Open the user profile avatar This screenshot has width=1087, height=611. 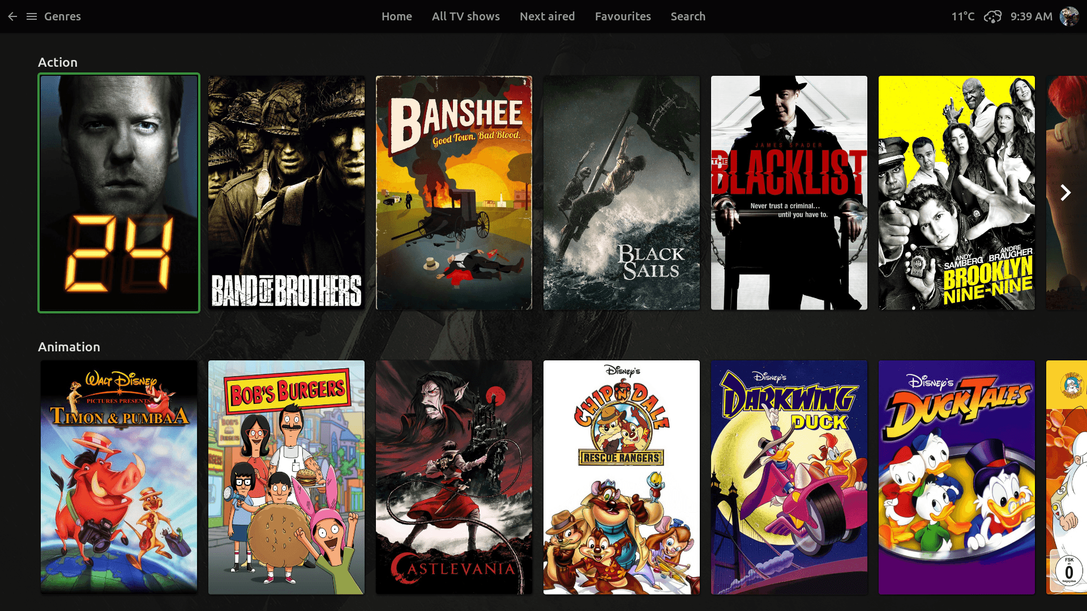(1069, 16)
